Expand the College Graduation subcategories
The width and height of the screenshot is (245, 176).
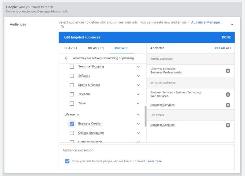click(x=138, y=133)
